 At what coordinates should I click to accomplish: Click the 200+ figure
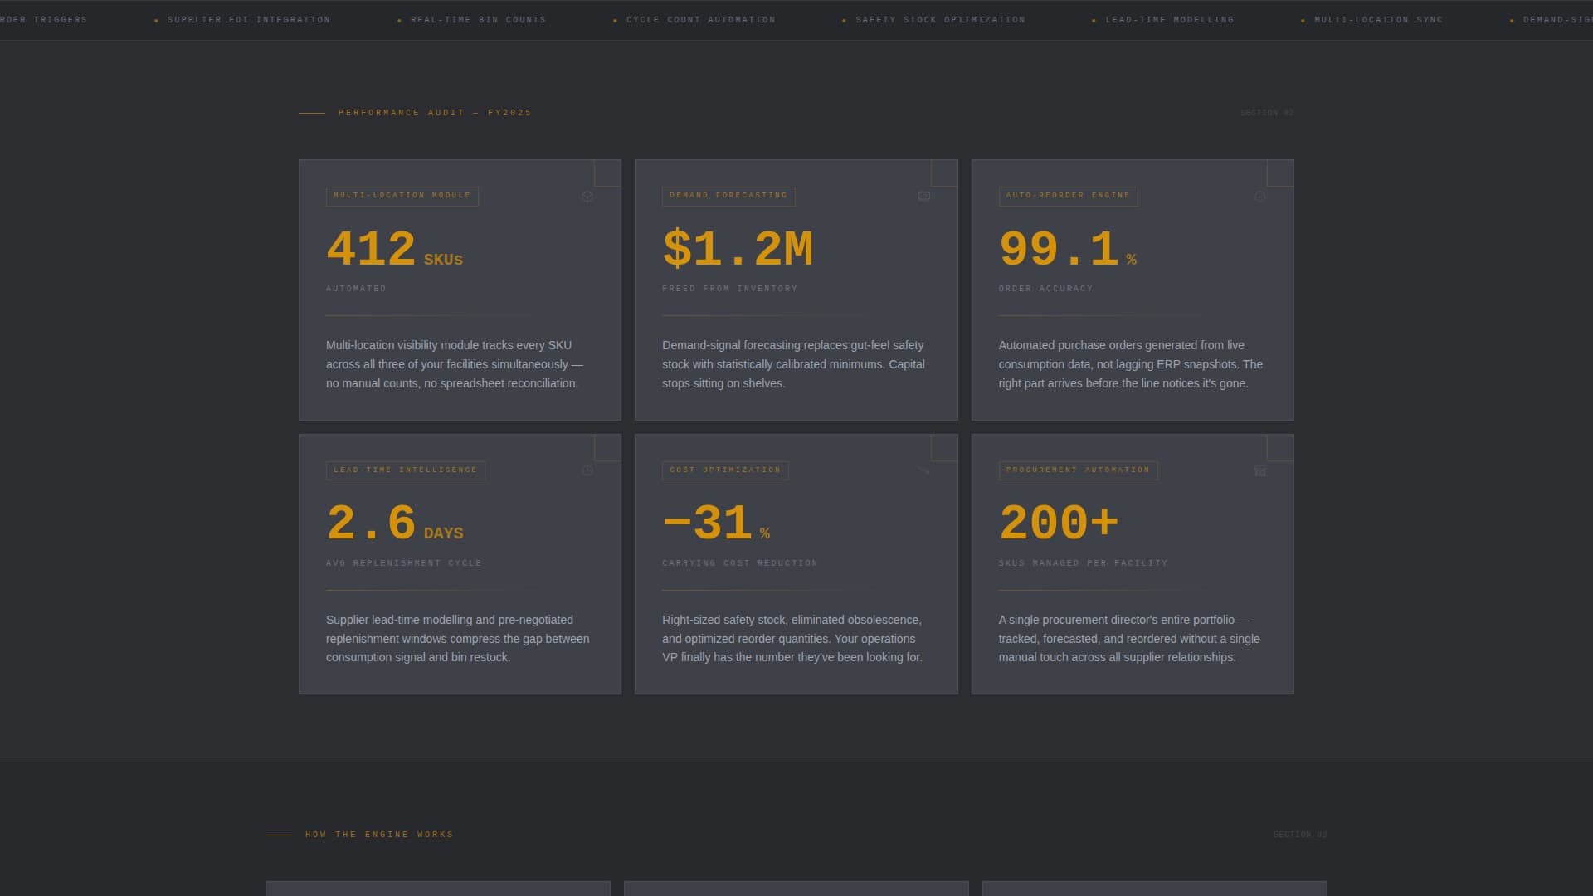(x=1060, y=523)
